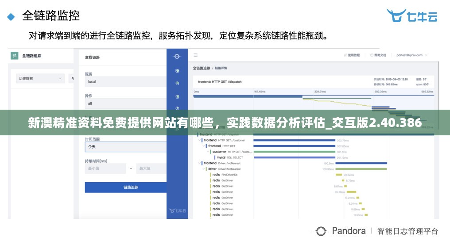Click the 最小值 duration input field
450x245 pixels.
[105, 168]
